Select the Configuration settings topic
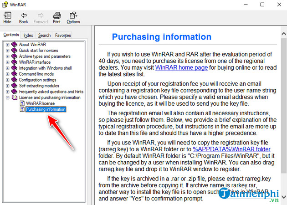287x205 pixels. (37, 80)
